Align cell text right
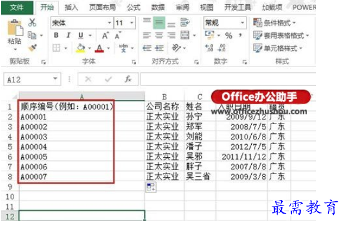343x226 pixels. [171, 35]
